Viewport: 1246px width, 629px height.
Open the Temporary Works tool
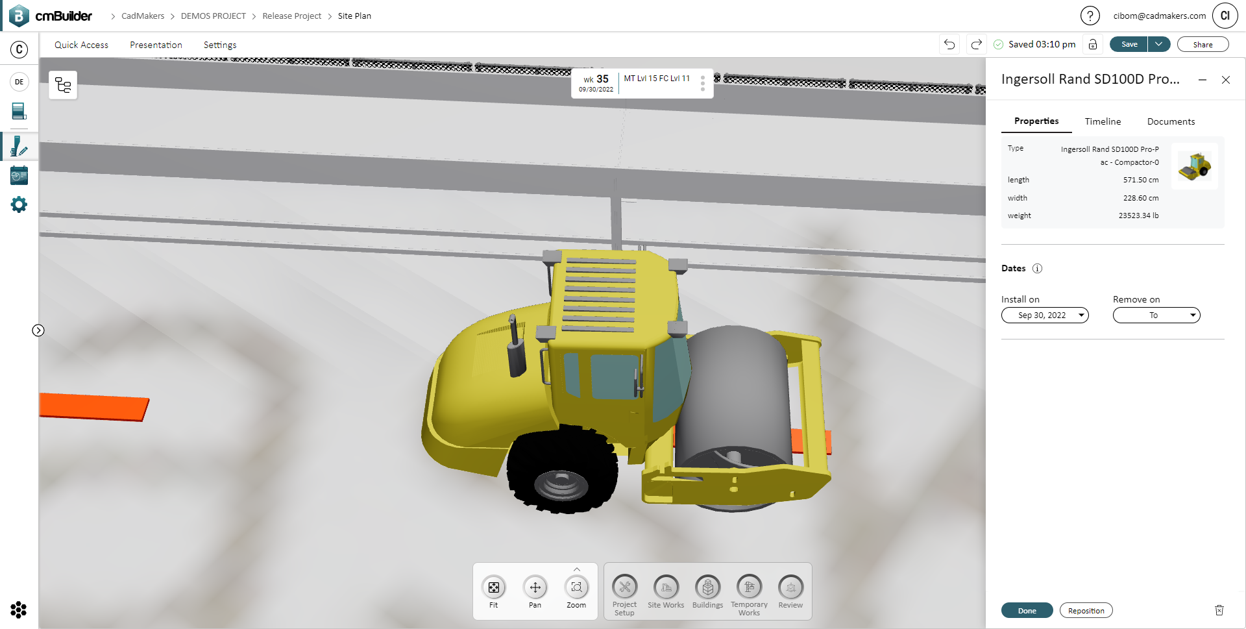749,595
